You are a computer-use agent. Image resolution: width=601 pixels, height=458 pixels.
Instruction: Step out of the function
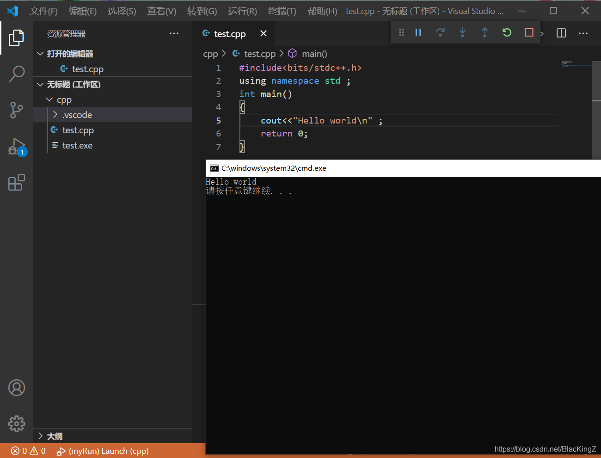click(x=484, y=32)
